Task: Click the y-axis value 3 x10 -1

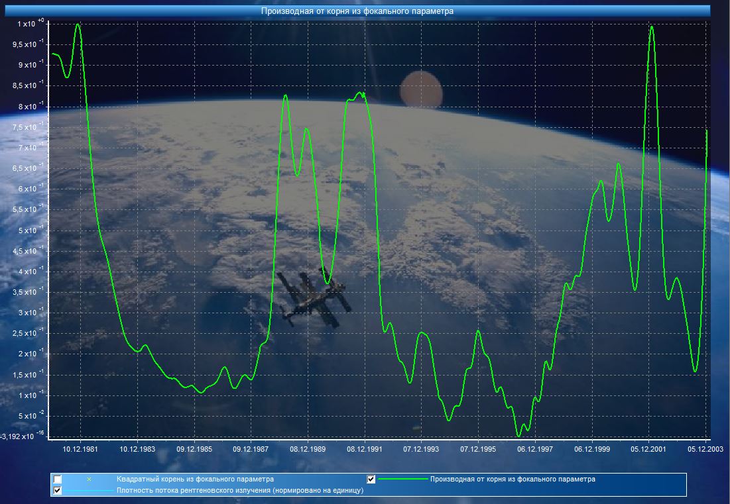Action: 30,312
